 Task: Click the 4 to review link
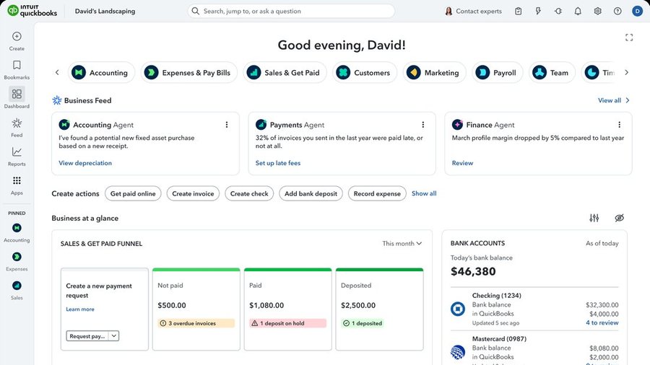tap(602, 322)
